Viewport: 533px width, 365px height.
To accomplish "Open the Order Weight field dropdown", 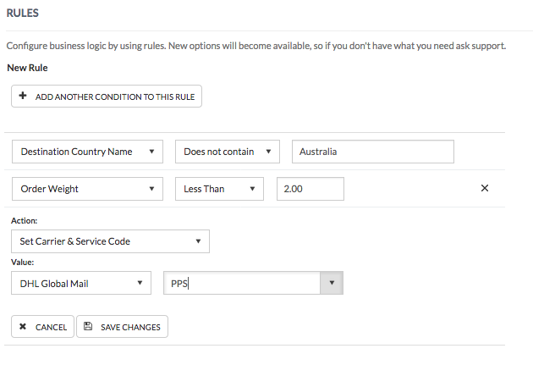I will pyautogui.click(x=87, y=189).
